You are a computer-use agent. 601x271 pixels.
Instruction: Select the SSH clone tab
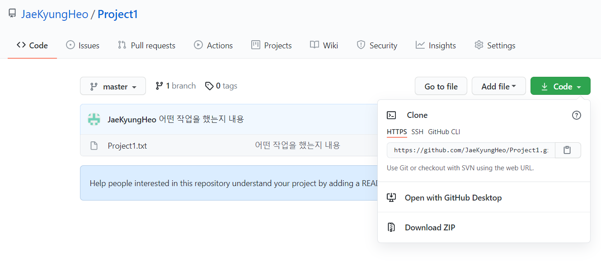pyautogui.click(x=418, y=132)
